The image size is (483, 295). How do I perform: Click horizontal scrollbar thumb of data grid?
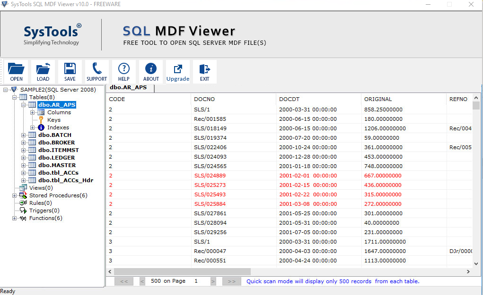coord(182,272)
